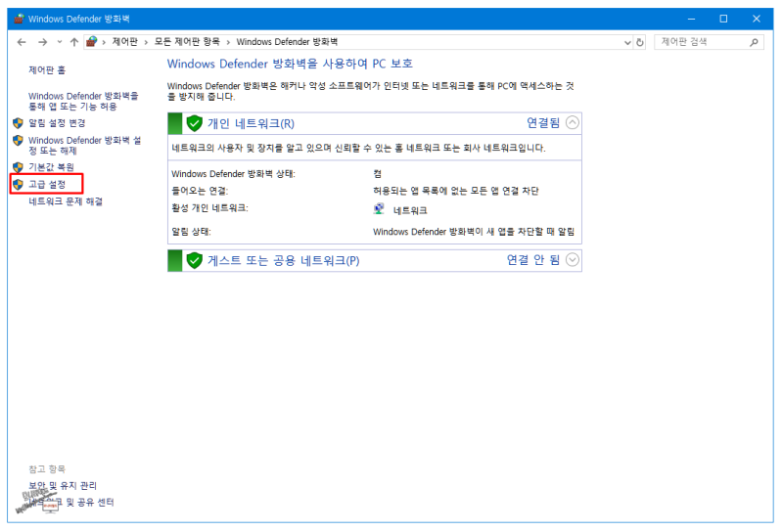
Task: Click the firewall icon in address bar
Action: point(91,42)
